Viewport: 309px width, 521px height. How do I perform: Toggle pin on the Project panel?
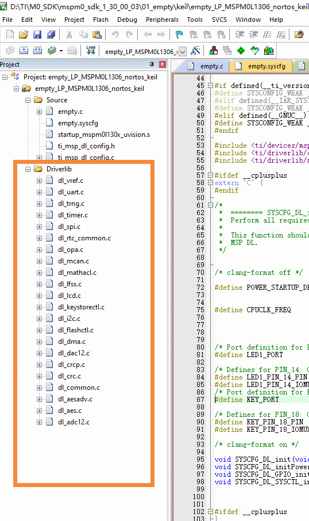coord(152,64)
